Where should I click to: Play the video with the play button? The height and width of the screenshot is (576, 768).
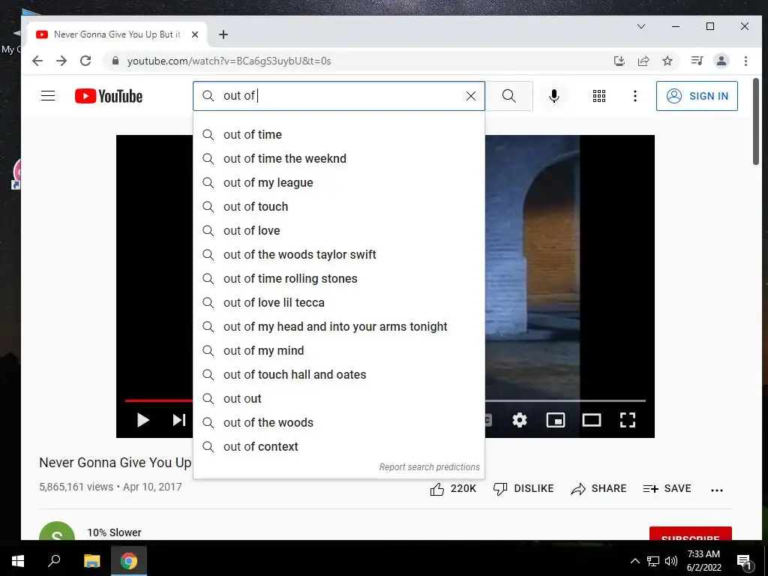point(143,420)
